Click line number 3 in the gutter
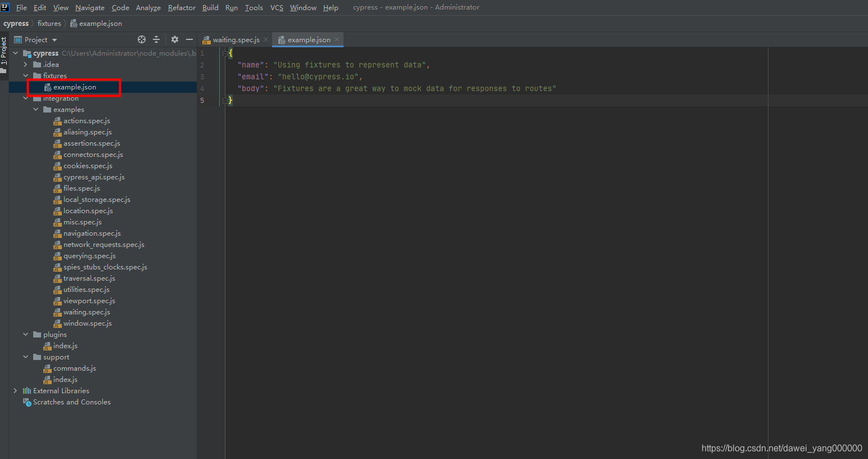868x459 pixels. click(x=202, y=76)
